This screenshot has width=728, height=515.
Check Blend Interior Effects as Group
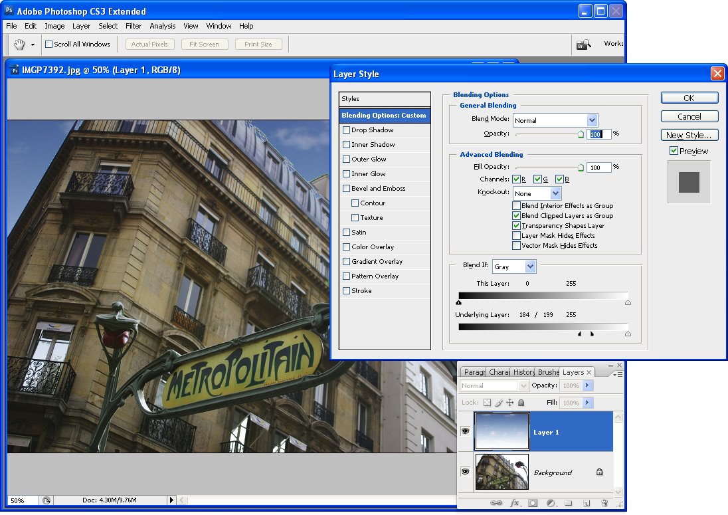pos(516,206)
